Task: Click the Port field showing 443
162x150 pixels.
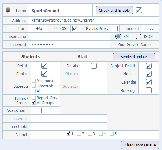Action: (x=38, y=28)
